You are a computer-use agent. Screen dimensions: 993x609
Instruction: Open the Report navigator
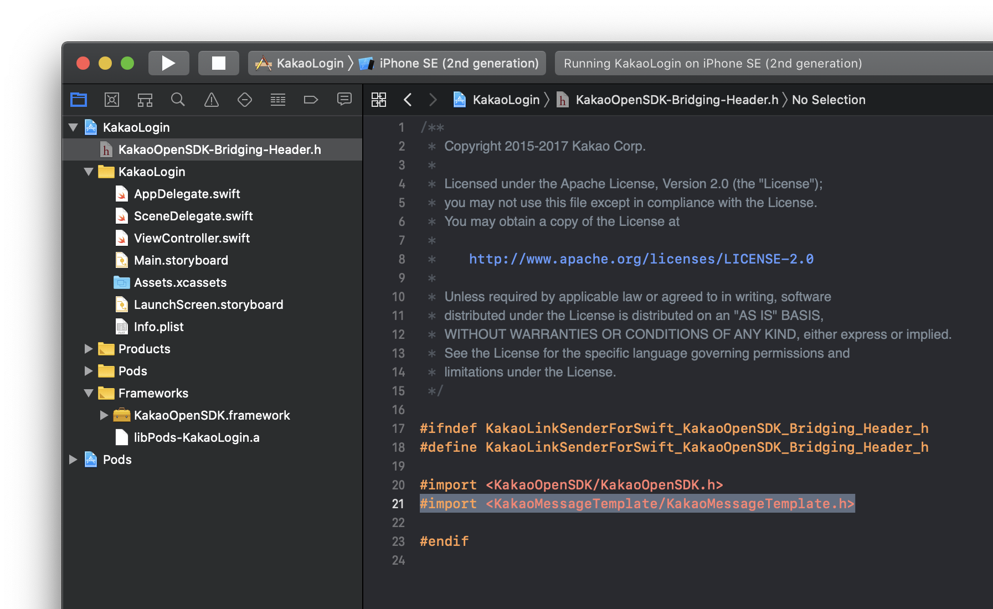[344, 100]
